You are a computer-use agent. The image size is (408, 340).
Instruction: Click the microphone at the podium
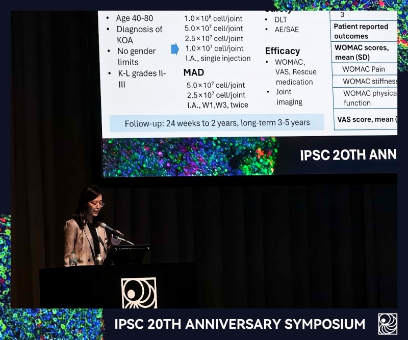(111, 230)
